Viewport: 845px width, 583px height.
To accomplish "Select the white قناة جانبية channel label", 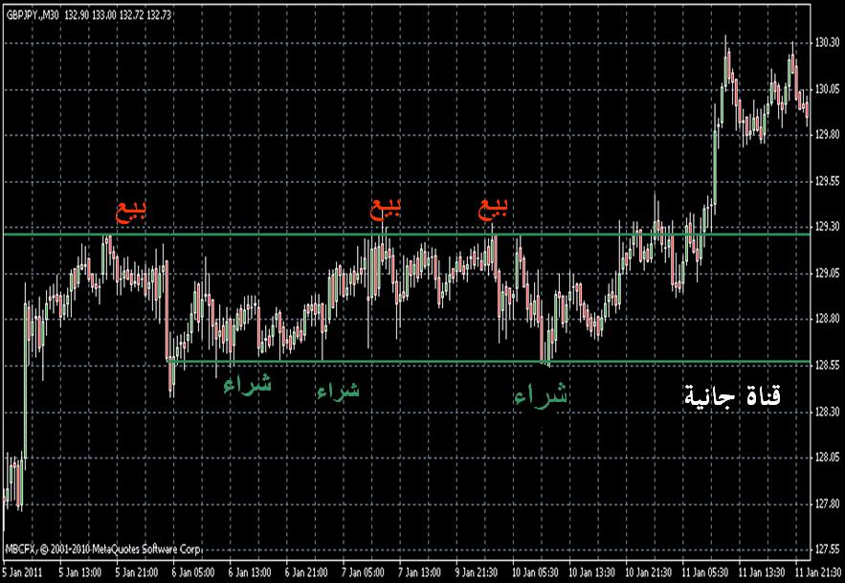I will click(x=733, y=395).
